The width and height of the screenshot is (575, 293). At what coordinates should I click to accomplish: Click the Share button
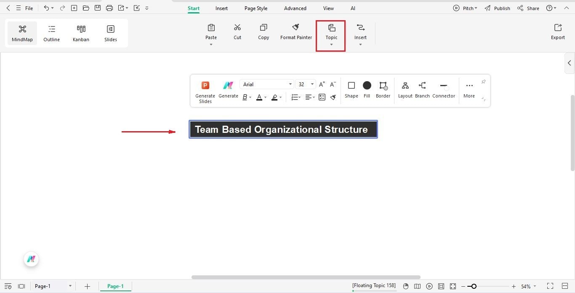(x=528, y=8)
